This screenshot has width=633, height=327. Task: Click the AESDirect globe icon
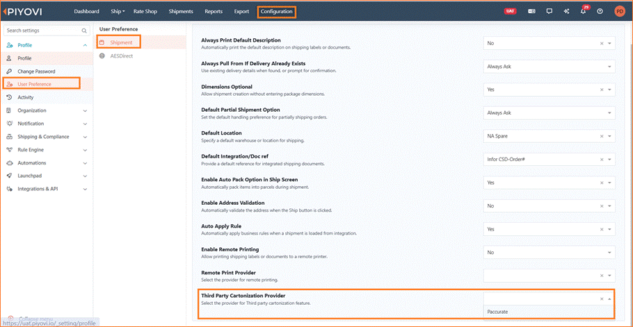(102, 56)
